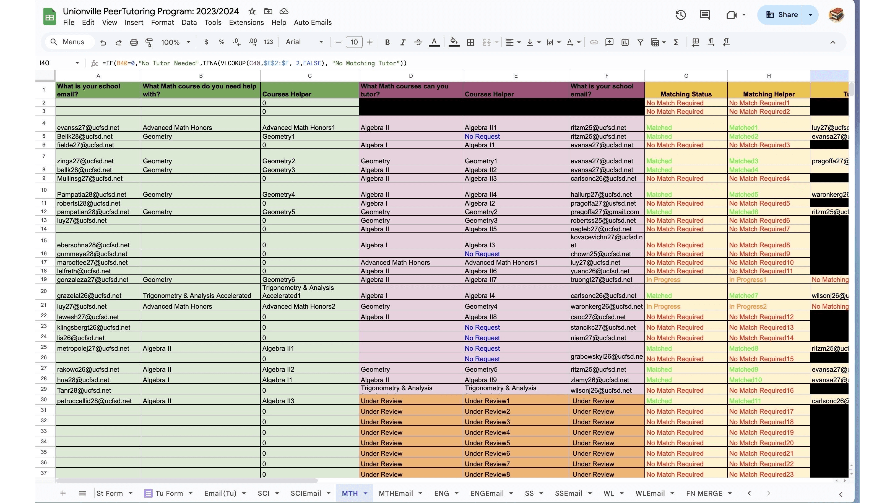895x503 pixels.
Task: Open the fill color picker
Action: 454,42
